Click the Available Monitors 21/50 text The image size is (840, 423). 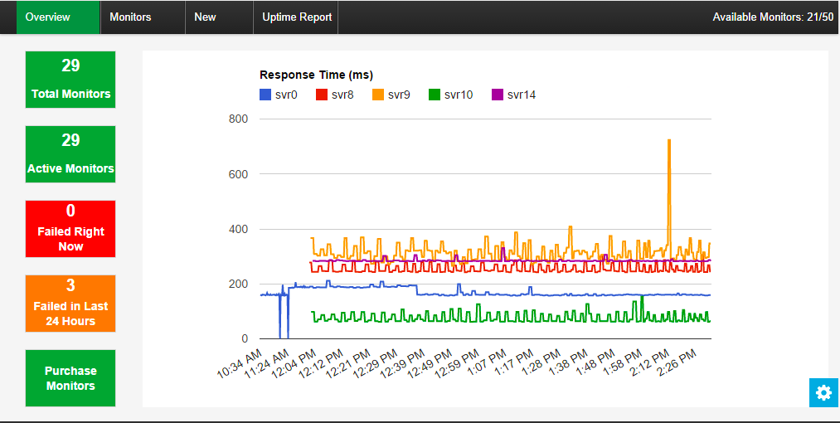(773, 17)
